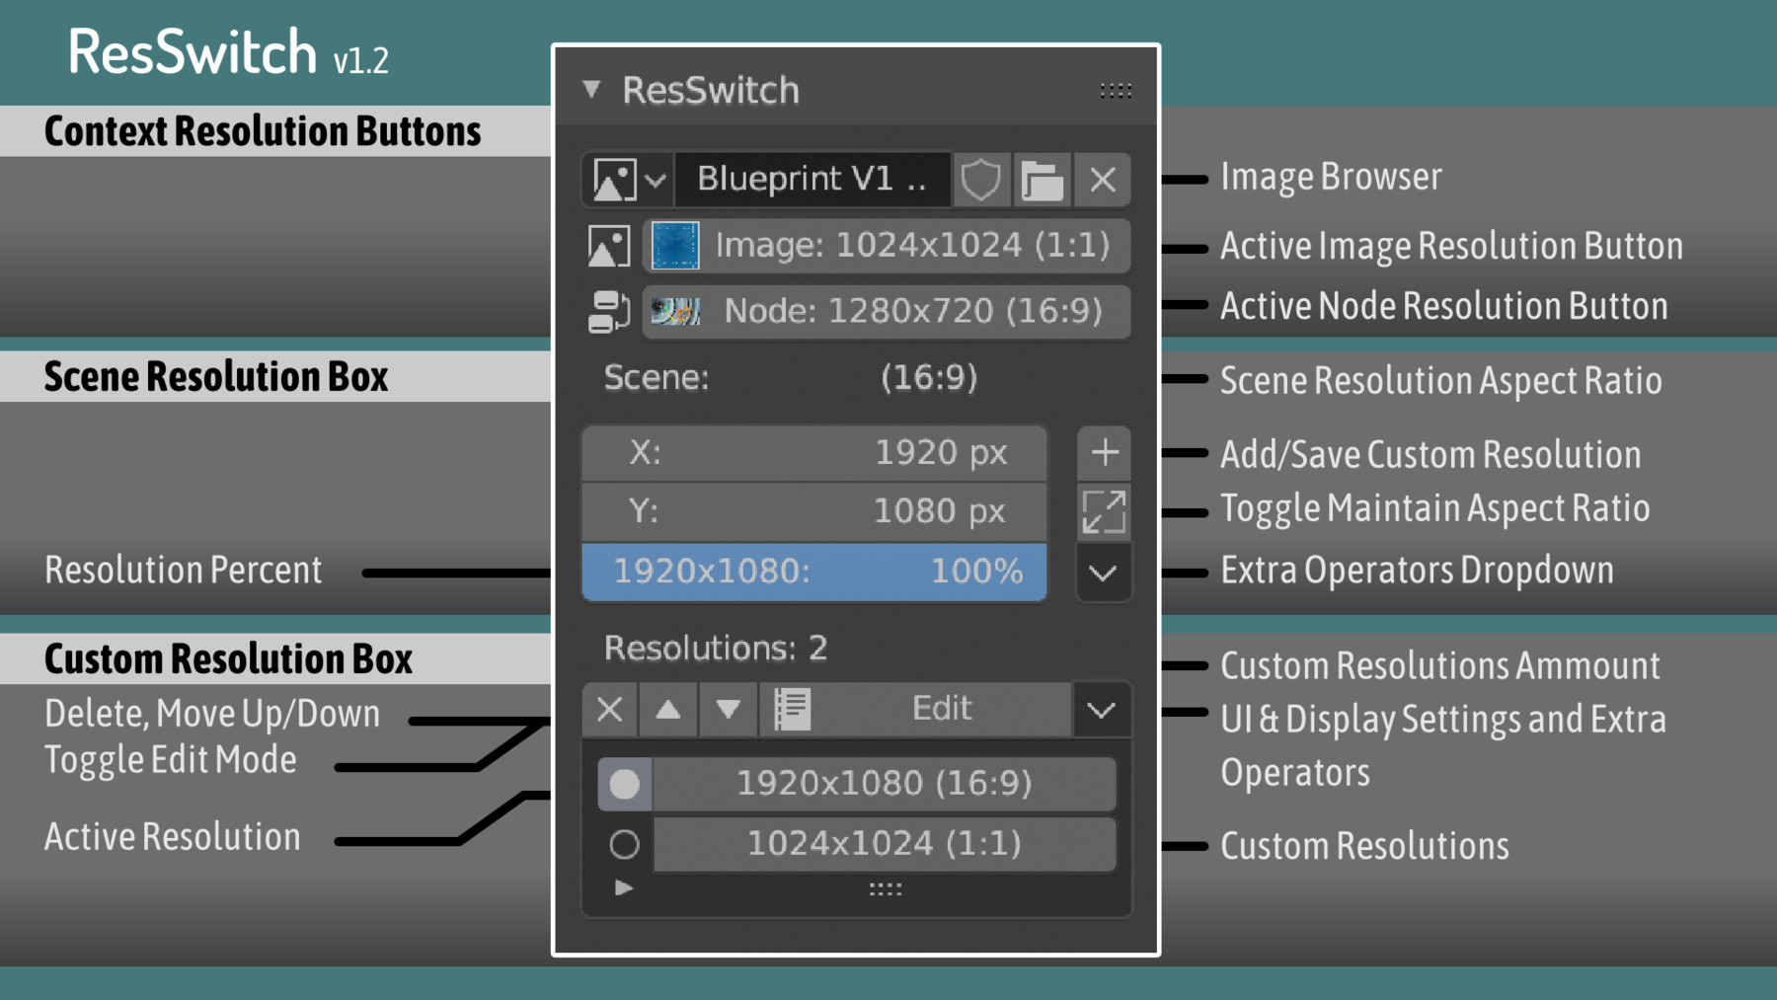
Task: Expand the disclosure triangle below custom resolutions
Action: (623, 887)
